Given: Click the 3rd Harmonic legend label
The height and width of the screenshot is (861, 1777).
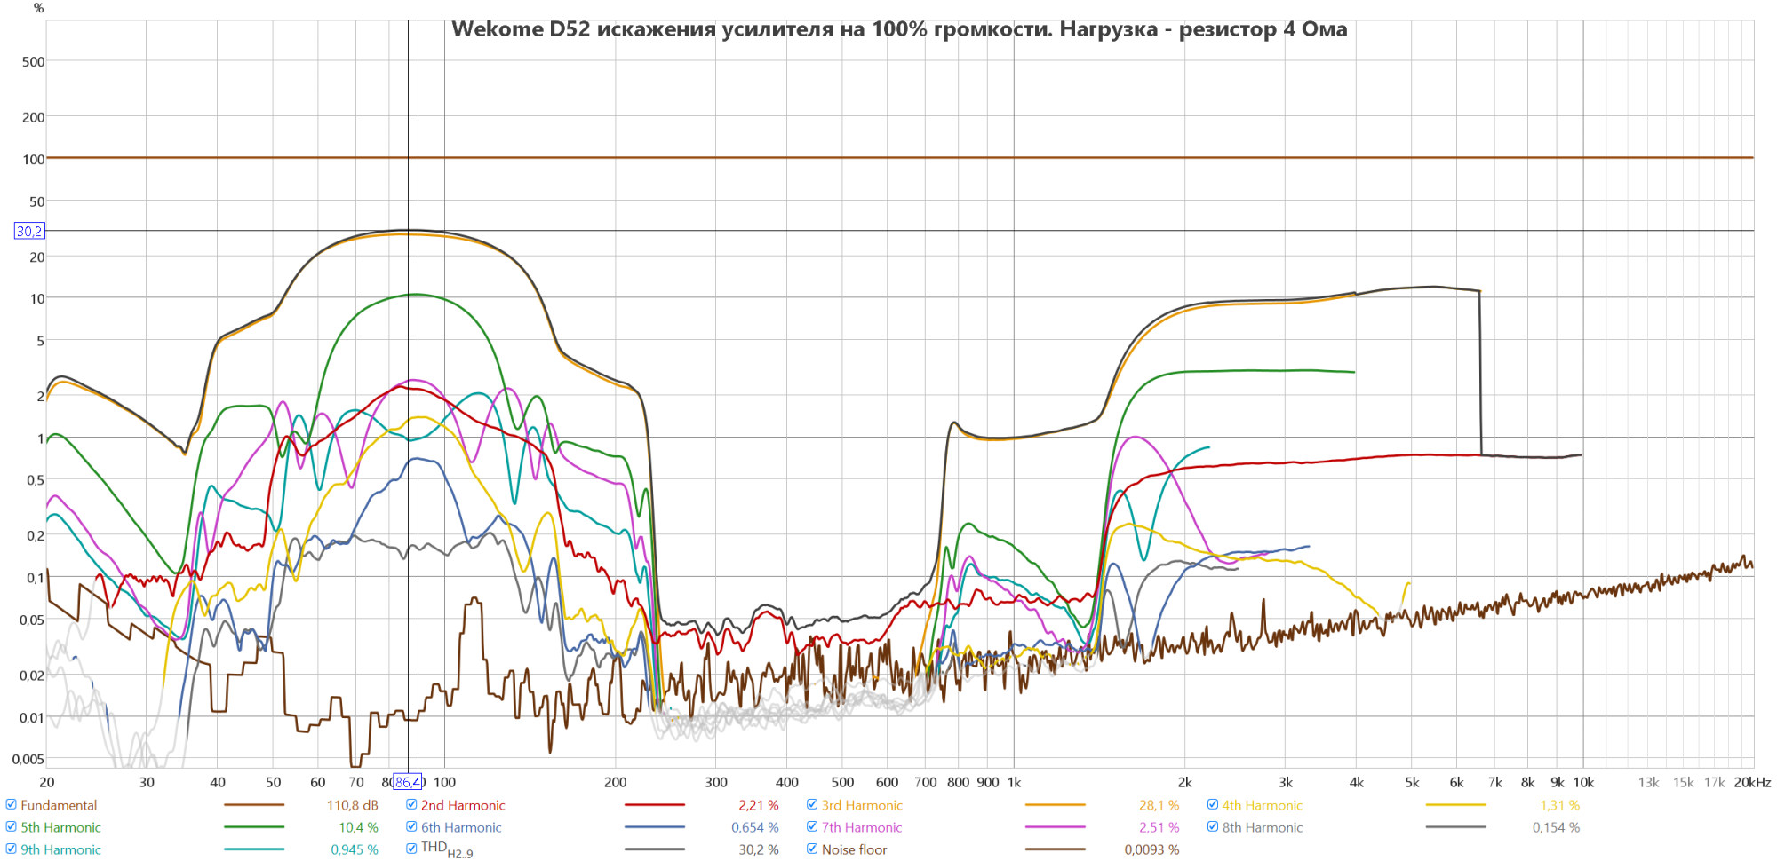Looking at the screenshot, I should tap(862, 805).
